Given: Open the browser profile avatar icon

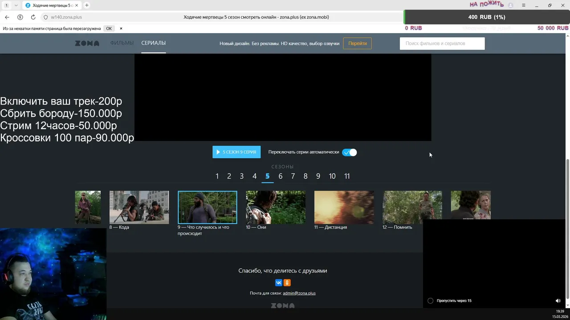Looking at the screenshot, I should [x=511, y=5].
